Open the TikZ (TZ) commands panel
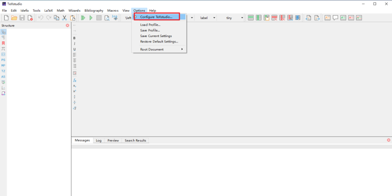Image resolution: width=392 pixels, height=196 pixels. pos(3,71)
